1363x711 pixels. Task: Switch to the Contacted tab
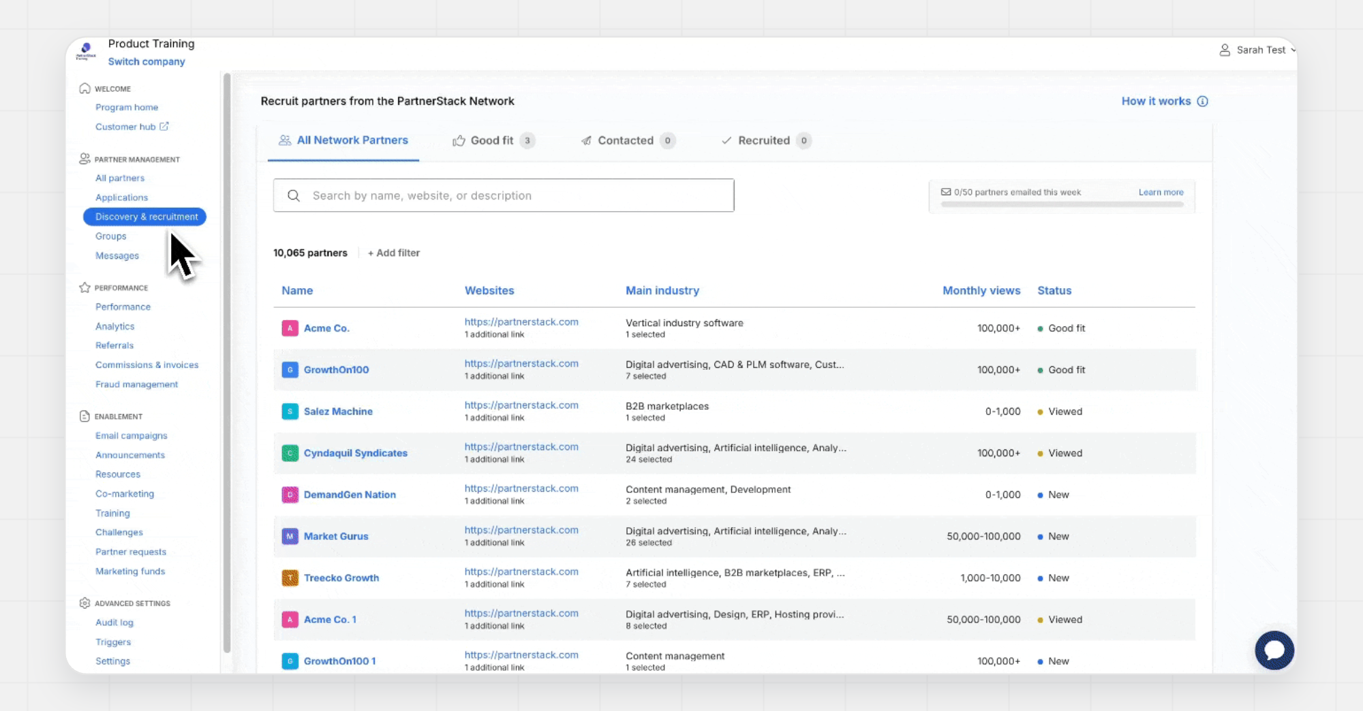coord(628,140)
